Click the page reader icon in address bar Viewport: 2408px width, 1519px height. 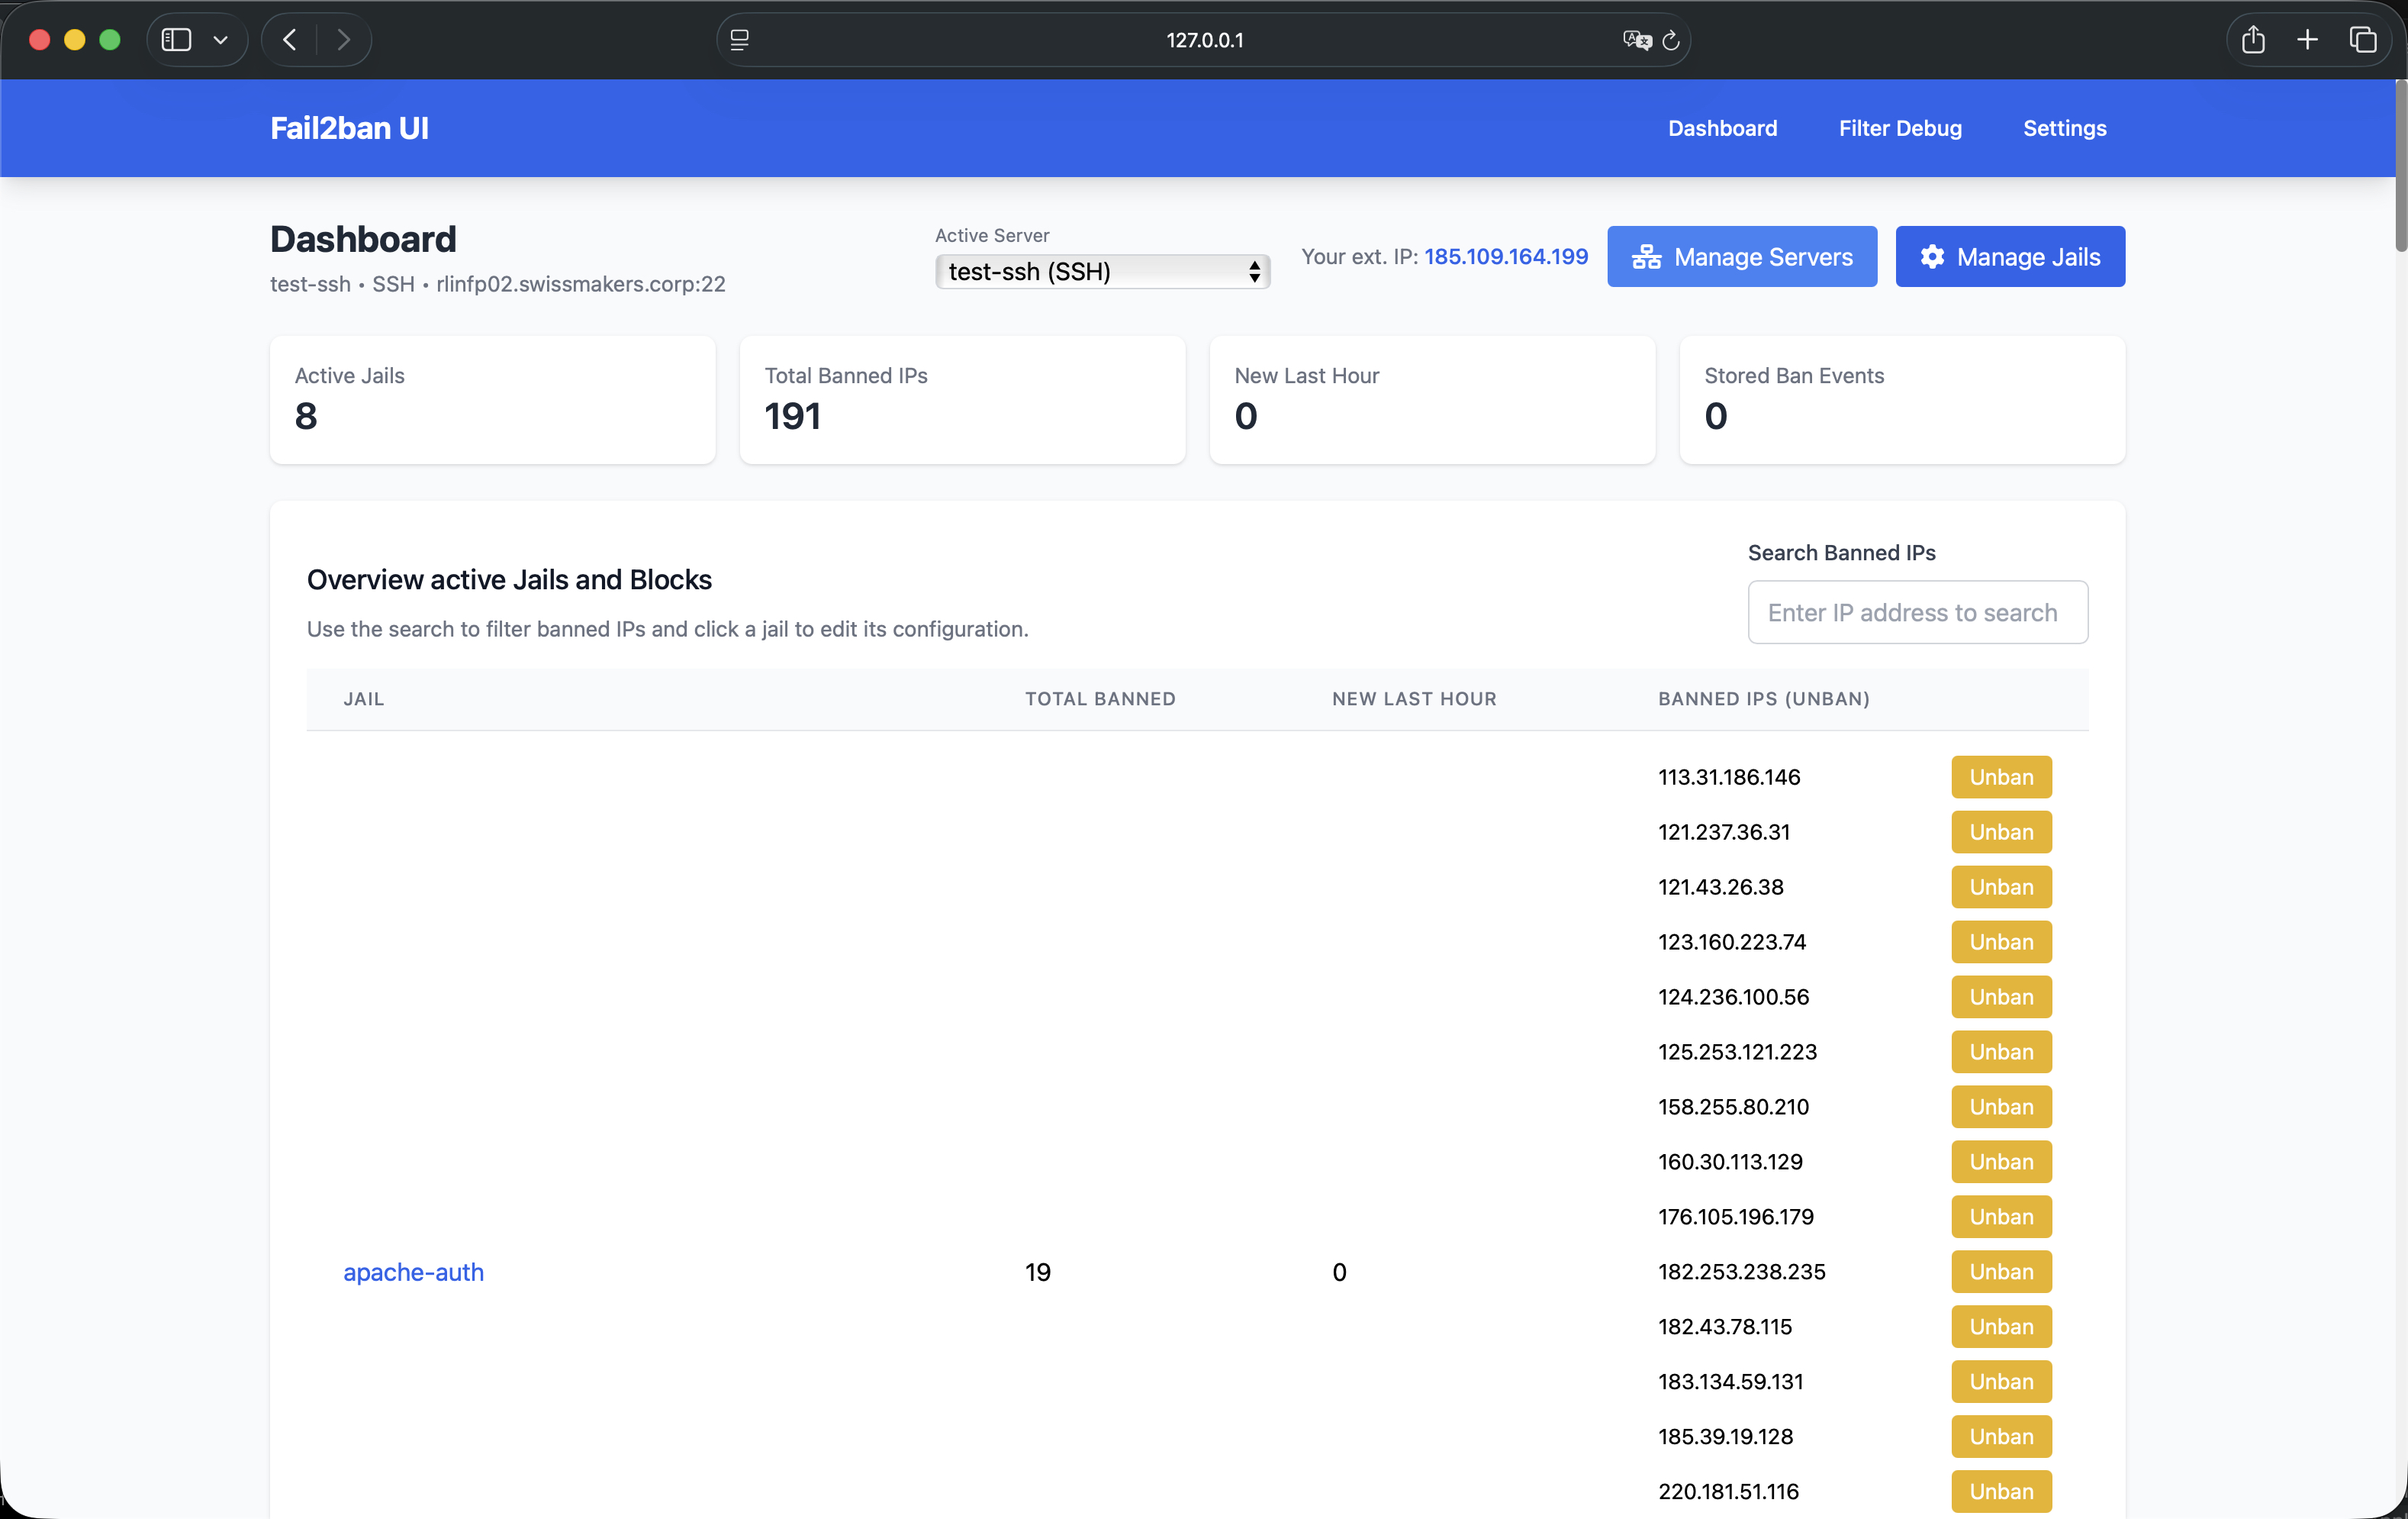point(740,40)
